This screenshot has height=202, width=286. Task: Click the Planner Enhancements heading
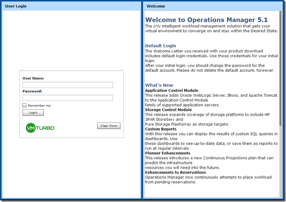(167, 153)
